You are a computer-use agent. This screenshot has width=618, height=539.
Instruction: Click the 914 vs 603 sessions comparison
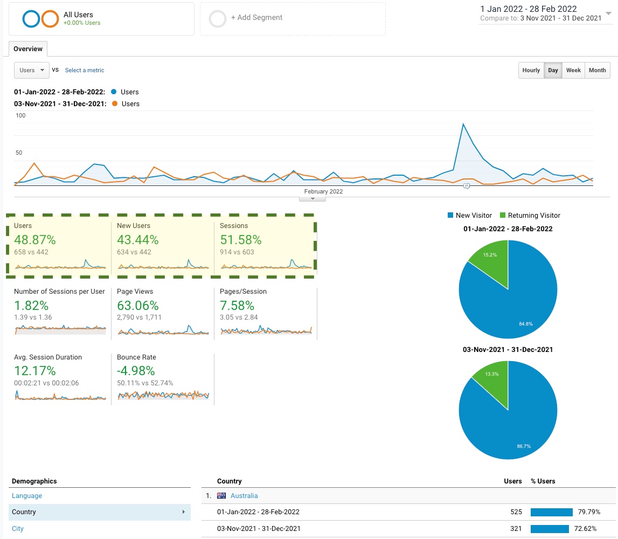point(237,252)
